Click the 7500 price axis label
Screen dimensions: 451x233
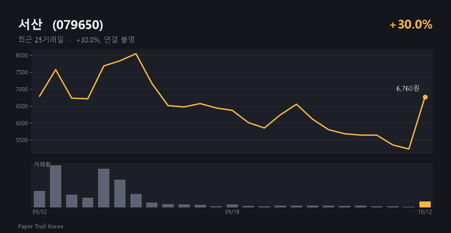click(x=22, y=72)
